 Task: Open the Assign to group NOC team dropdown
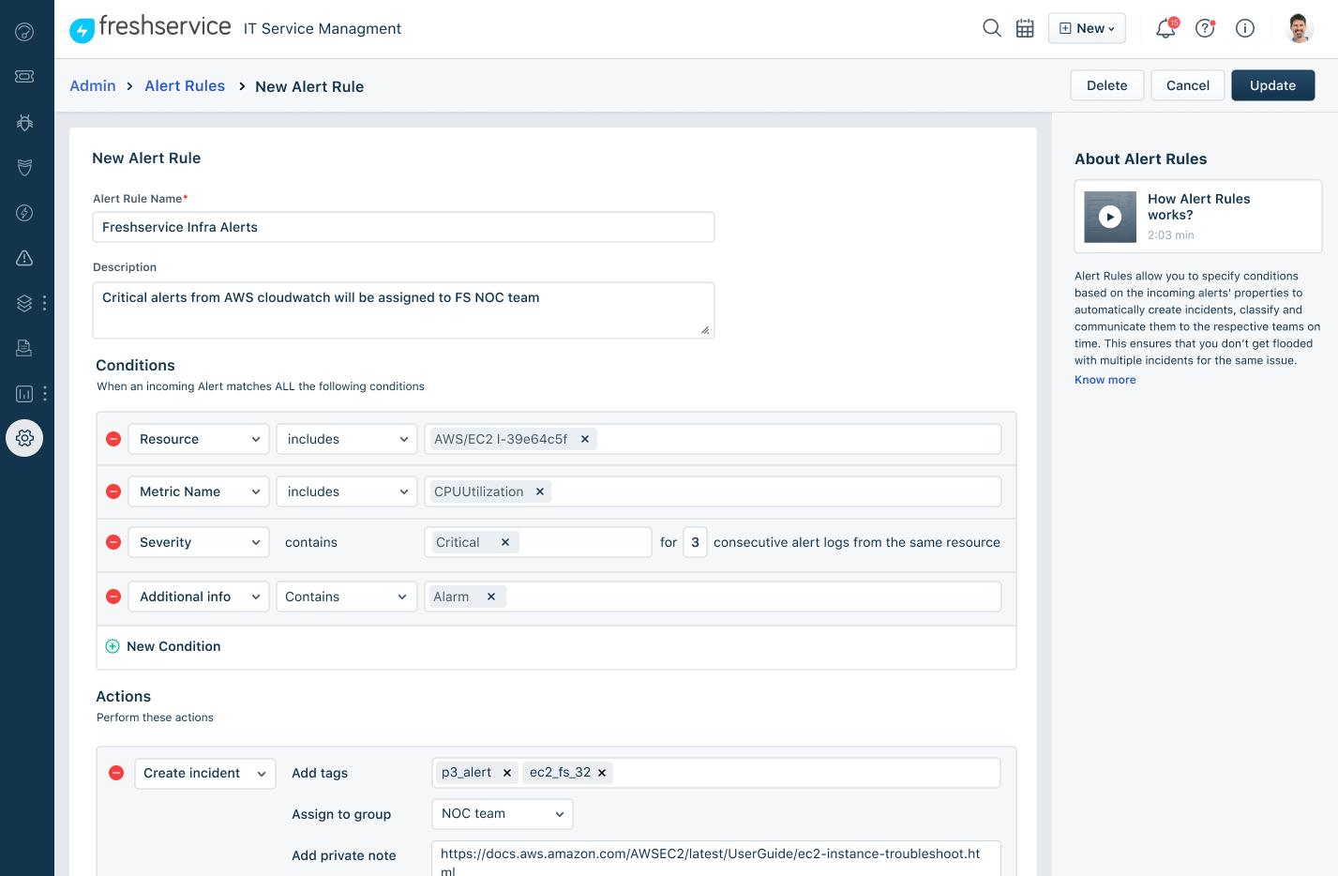(502, 813)
